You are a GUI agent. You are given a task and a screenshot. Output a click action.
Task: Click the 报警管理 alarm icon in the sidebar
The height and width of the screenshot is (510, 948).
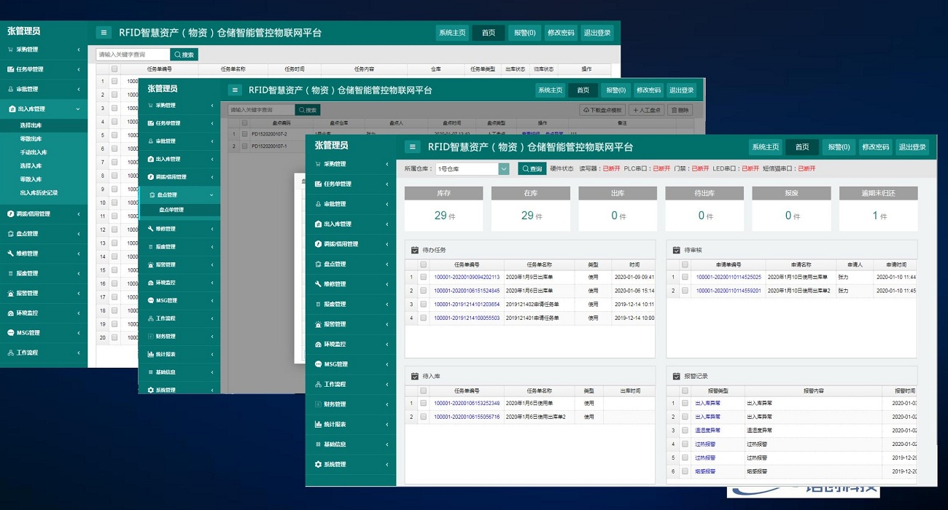click(316, 323)
